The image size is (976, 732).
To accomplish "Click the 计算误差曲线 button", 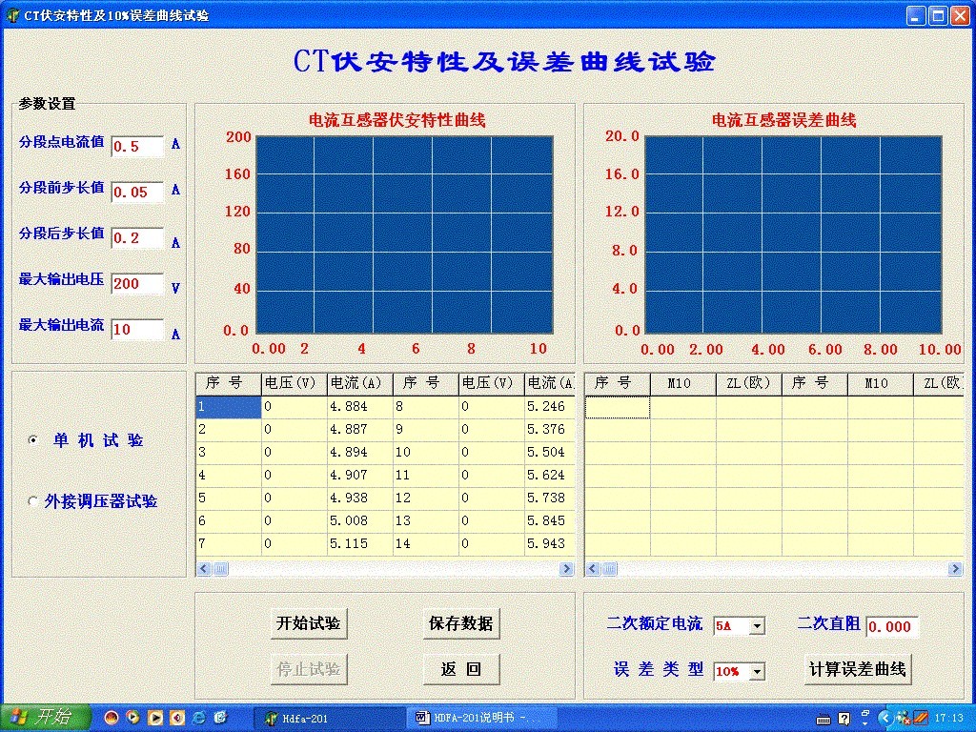I will 857,670.
